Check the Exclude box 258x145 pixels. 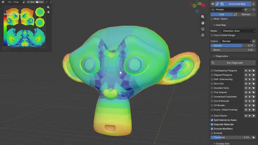click(212, 133)
